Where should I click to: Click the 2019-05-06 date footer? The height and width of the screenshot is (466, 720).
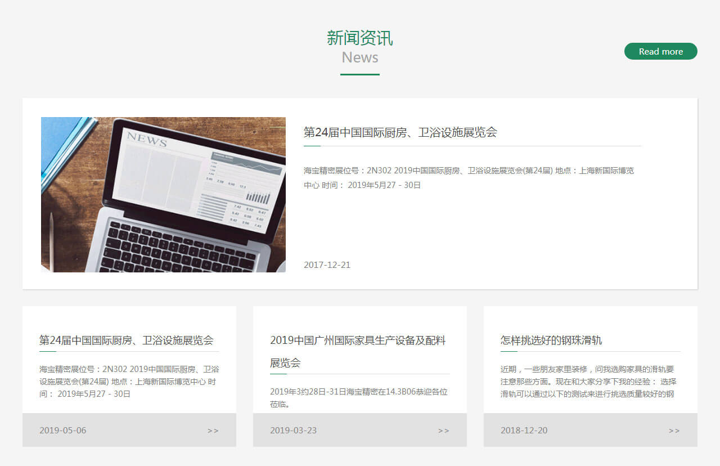tap(63, 430)
